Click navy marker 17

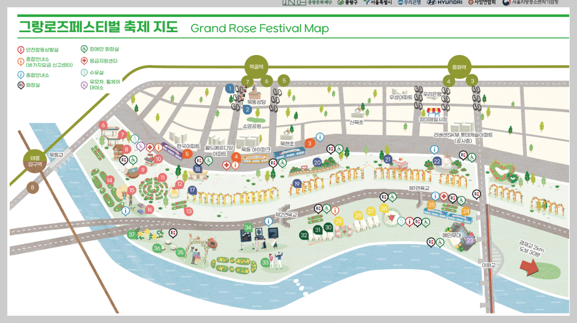pyautogui.click(x=192, y=190)
